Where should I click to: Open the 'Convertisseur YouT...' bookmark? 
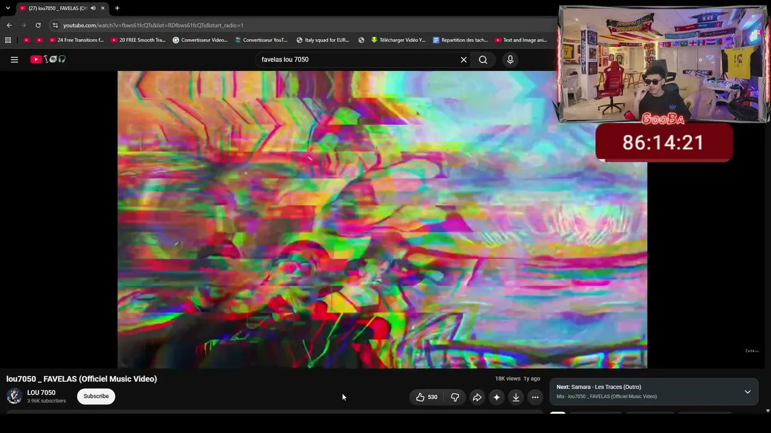(261, 40)
